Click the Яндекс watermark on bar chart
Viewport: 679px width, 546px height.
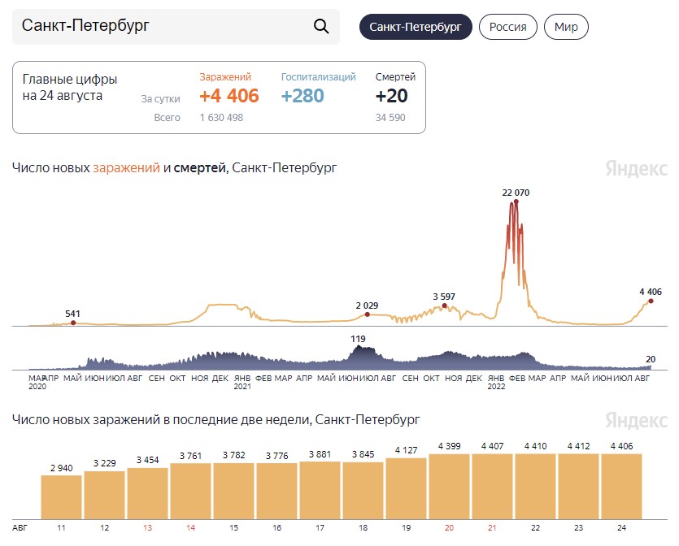[636, 420]
